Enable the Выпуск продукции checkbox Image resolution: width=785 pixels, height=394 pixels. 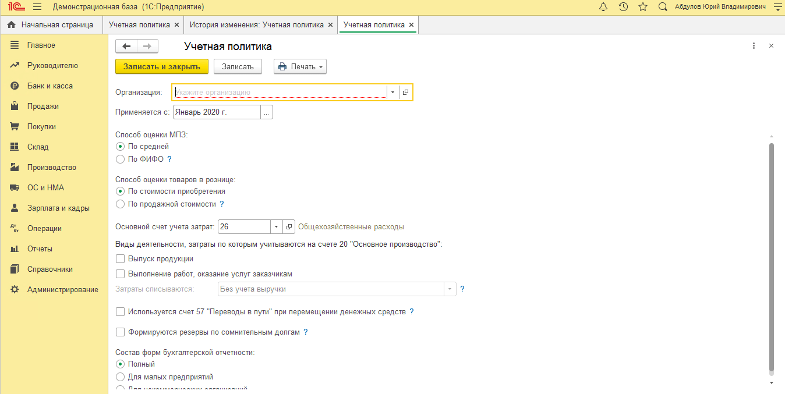click(121, 259)
